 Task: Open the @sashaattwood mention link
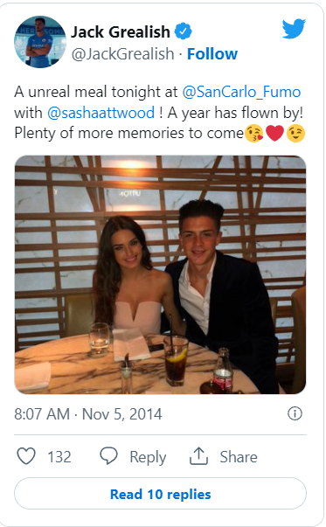tap(101, 113)
